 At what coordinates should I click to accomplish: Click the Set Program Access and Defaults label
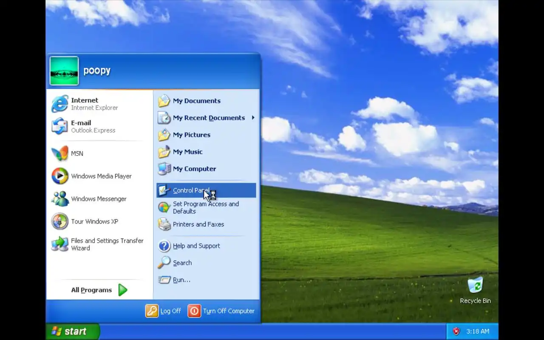[206, 207]
